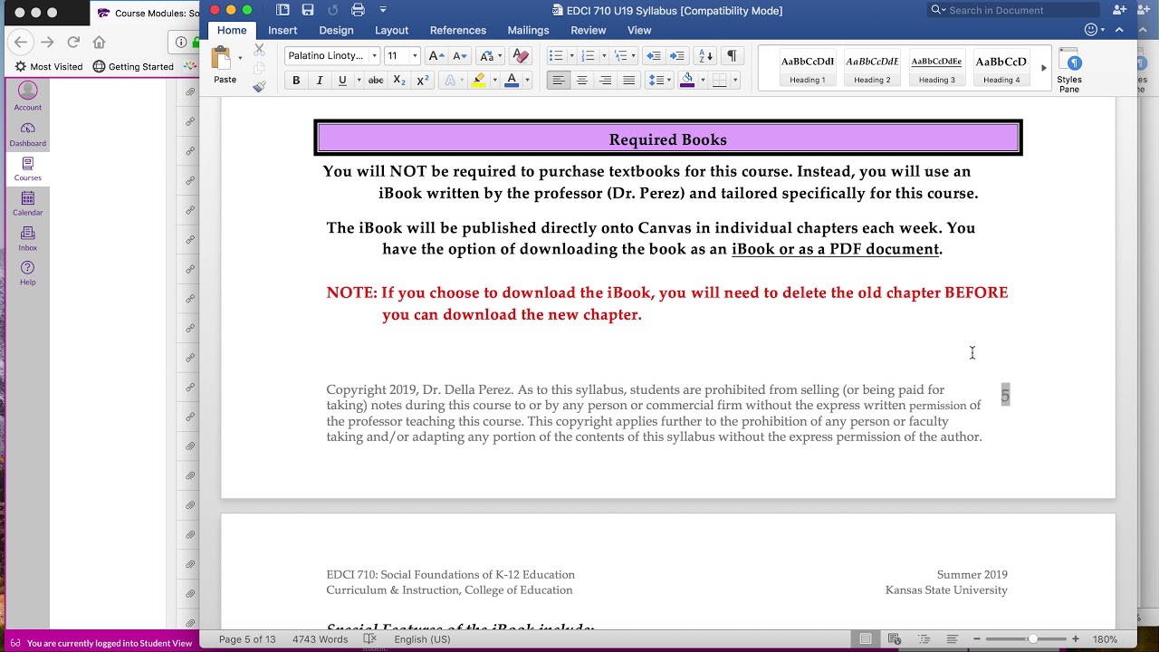Screen dimensions: 1159x652
Task: Toggle Bold formatting
Action: pyautogui.click(x=296, y=81)
